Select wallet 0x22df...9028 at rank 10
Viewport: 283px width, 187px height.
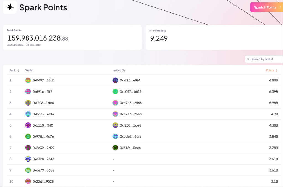(43, 181)
